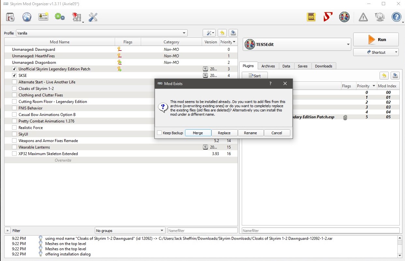Viewport: 405px width, 261px height.
Task: Enable the SkyUI mod checkbox
Action: pyautogui.click(x=14, y=134)
